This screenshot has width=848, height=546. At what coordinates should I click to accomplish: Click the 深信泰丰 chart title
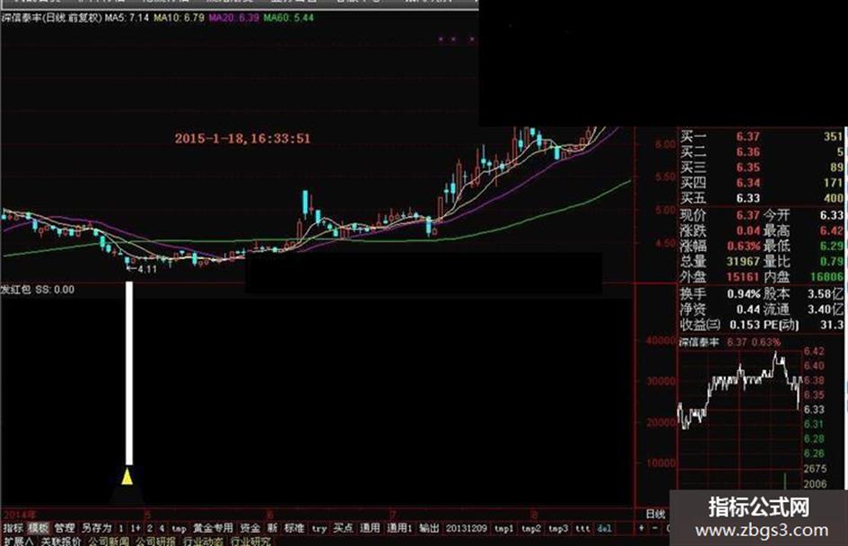click(x=51, y=18)
